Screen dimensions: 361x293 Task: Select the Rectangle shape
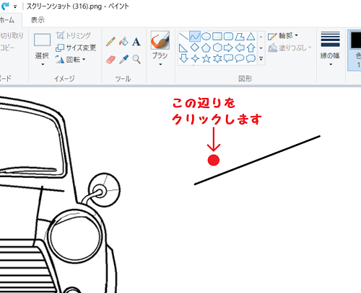click(x=217, y=36)
